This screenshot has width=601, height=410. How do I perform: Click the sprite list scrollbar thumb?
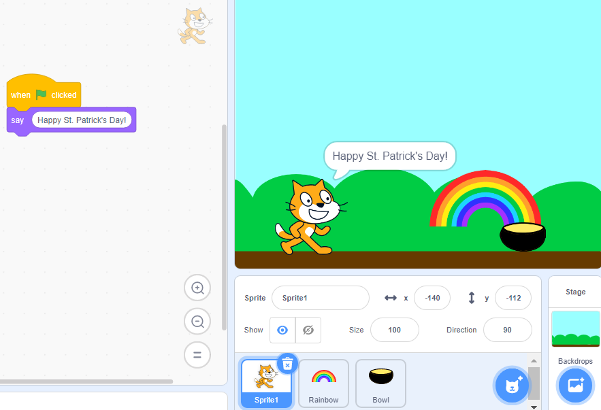[534, 383]
